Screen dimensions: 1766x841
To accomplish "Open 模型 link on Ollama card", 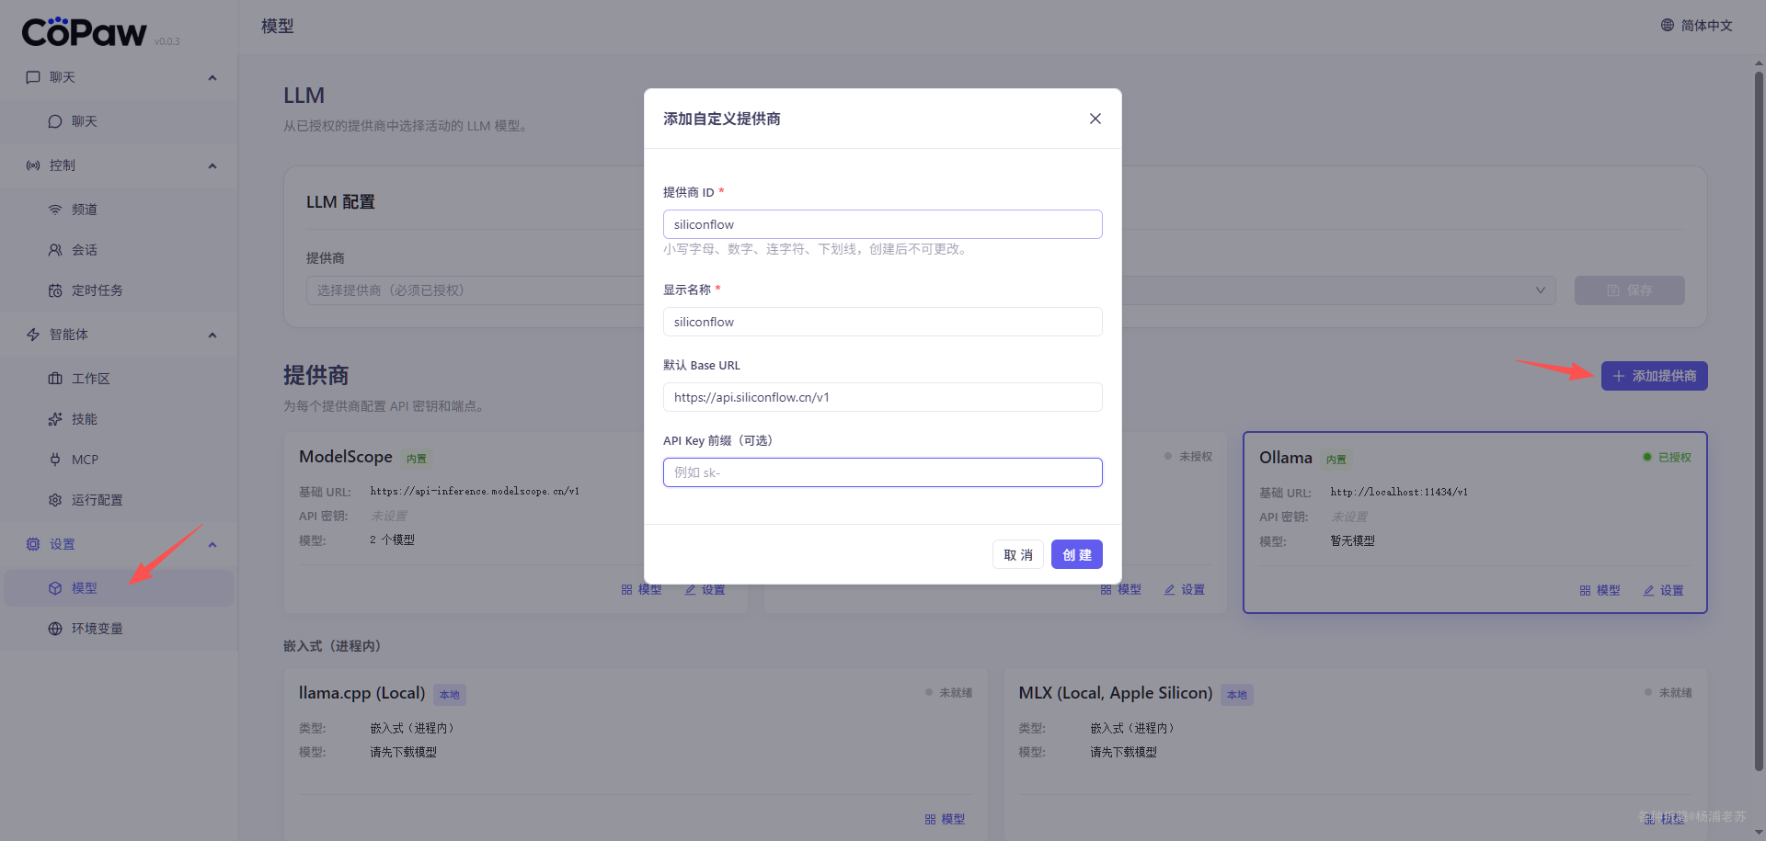I will tap(1600, 590).
